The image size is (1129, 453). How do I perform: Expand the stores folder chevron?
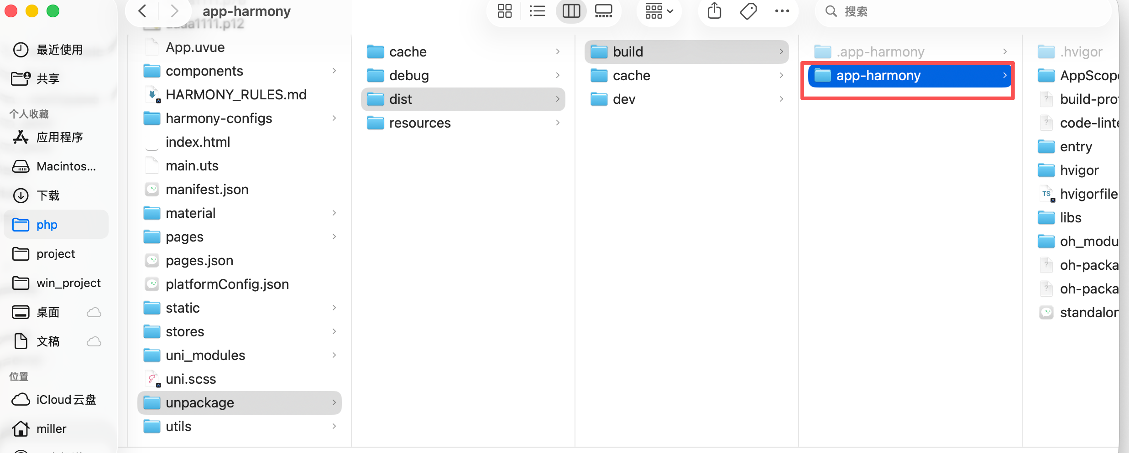(334, 331)
